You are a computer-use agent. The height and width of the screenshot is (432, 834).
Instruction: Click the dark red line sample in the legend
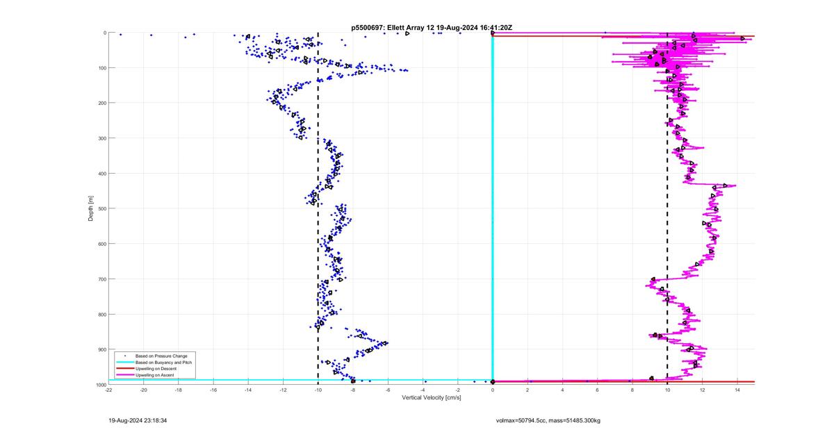point(124,369)
